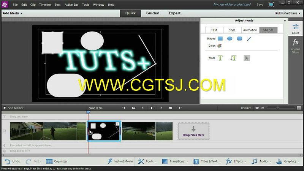Click the Add Marker button
The image size is (304, 171).
click(13, 108)
